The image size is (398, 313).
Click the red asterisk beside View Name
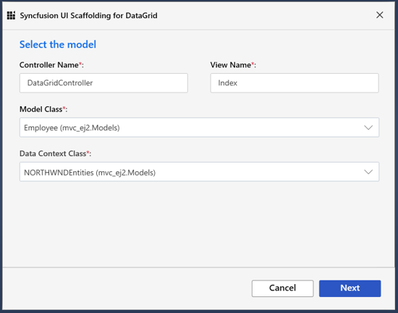253,64
